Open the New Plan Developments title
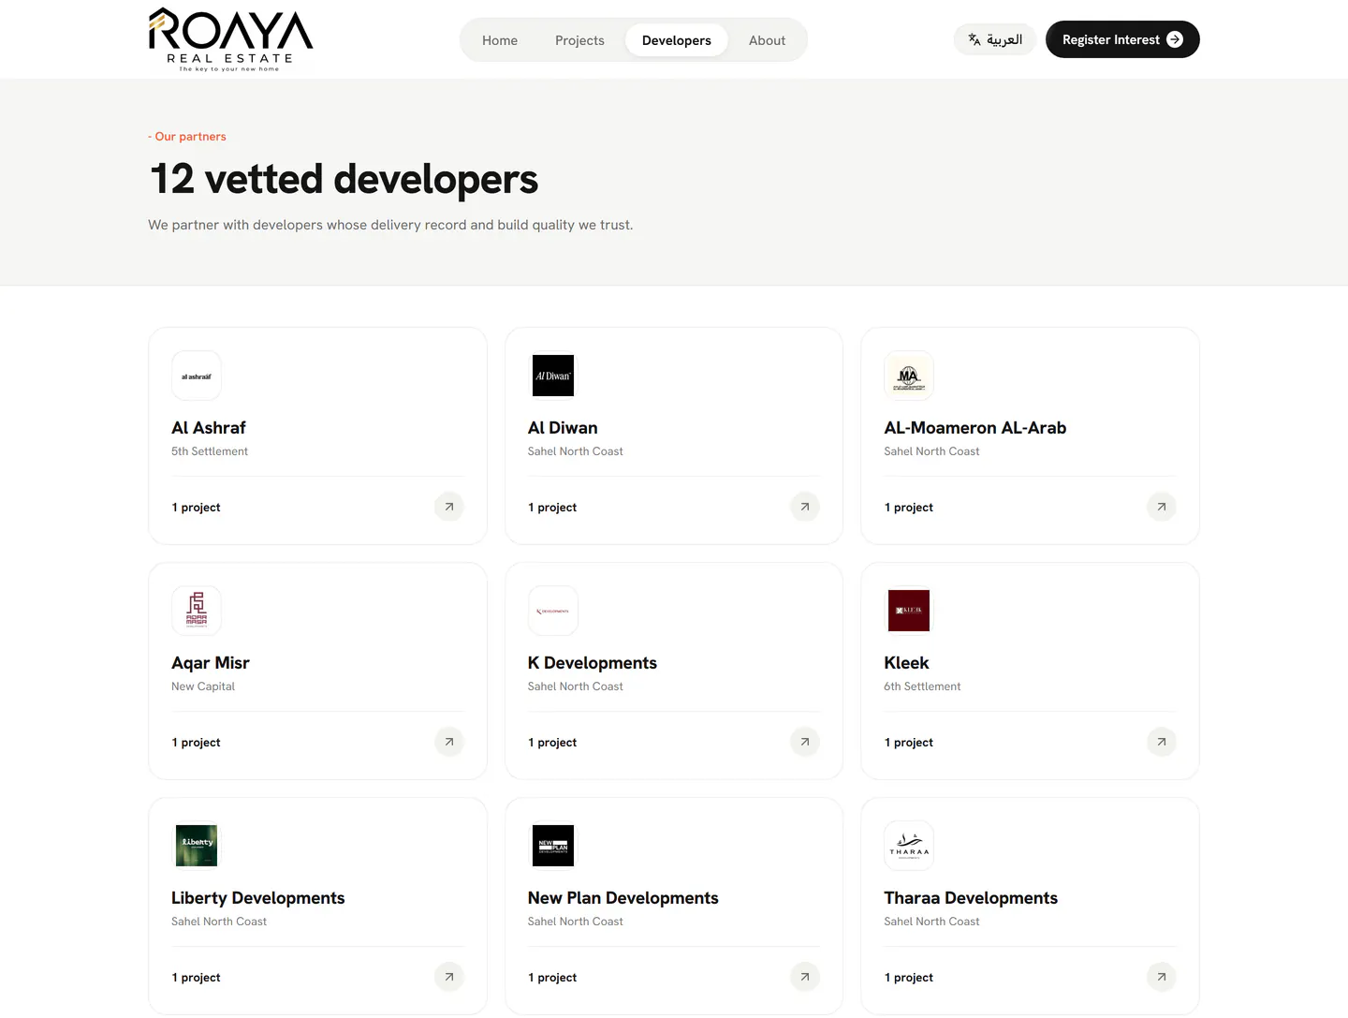 [623, 898]
